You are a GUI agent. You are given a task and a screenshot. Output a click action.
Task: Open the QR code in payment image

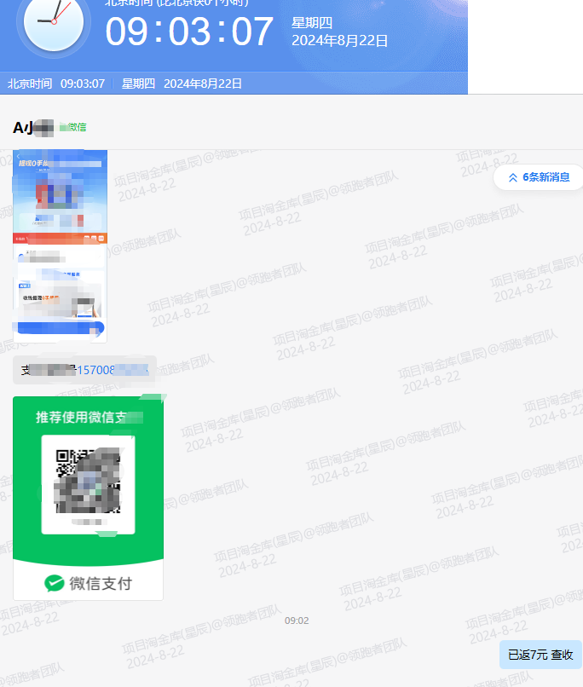coord(89,482)
